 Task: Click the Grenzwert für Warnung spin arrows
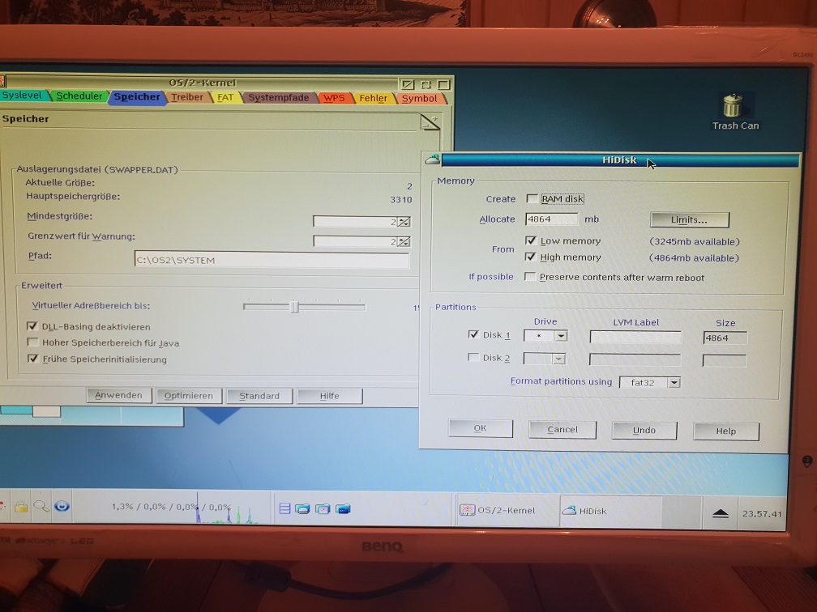(x=404, y=241)
